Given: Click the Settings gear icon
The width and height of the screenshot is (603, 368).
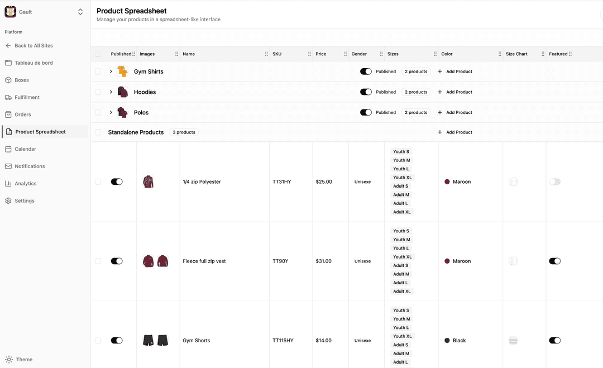Looking at the screenshot, I should [x=8, y=200].
